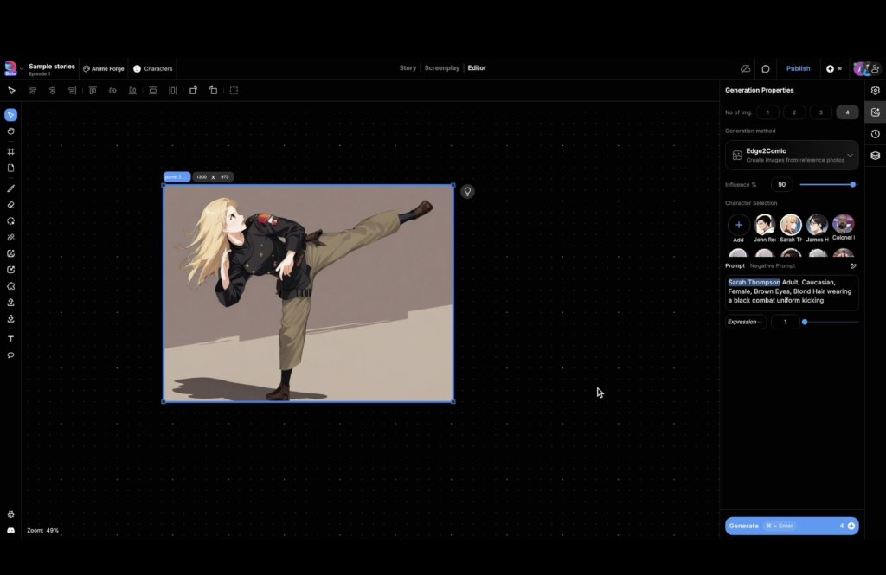
Task: Click the frame grid tool
Action: [x=11, y=151]
